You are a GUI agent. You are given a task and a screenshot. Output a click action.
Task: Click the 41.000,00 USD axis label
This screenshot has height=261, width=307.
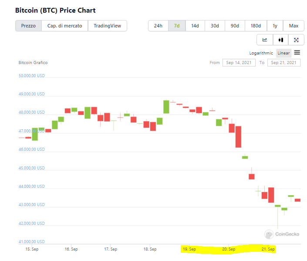[32, 242]
